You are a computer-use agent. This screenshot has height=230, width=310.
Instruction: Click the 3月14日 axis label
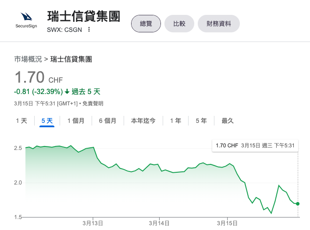pyautogui.click(x=159, y=223)
